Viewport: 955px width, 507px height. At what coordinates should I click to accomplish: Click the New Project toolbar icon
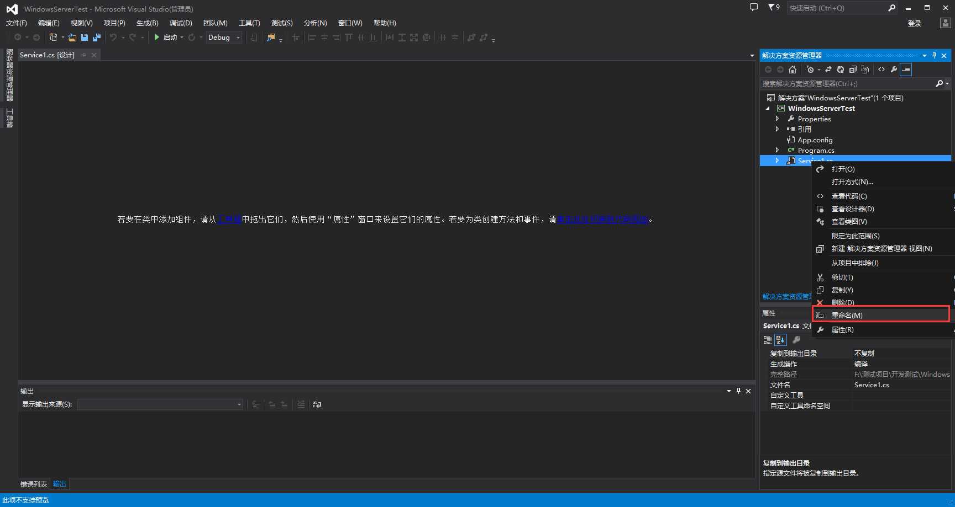click(54, 38)
